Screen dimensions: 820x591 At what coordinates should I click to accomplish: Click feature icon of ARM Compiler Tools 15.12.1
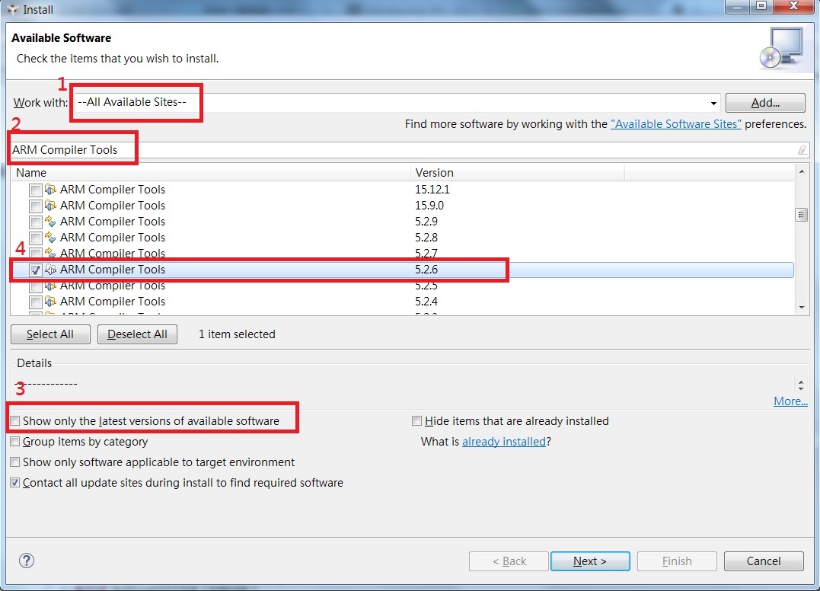[50, 190]
